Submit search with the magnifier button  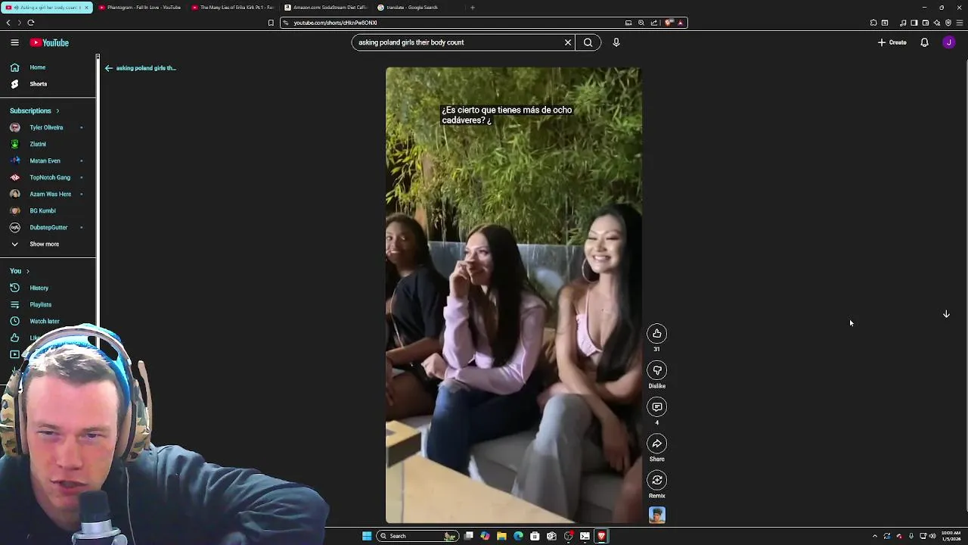click(x=588, y=42)
